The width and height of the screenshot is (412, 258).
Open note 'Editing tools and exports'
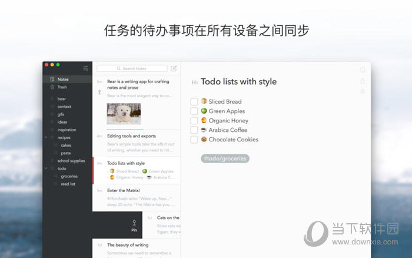[137, 144]
